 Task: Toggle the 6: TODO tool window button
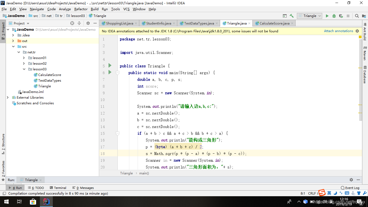[x=36, y=188]
